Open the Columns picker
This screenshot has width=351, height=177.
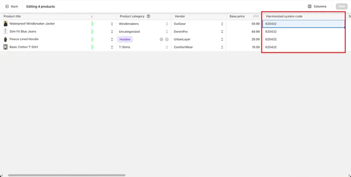click(317, 7)
